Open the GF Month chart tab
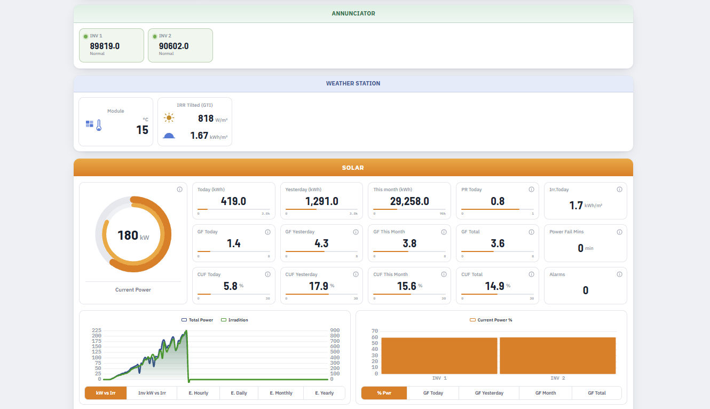Screen dimensions: 710x409 [546, 393]
